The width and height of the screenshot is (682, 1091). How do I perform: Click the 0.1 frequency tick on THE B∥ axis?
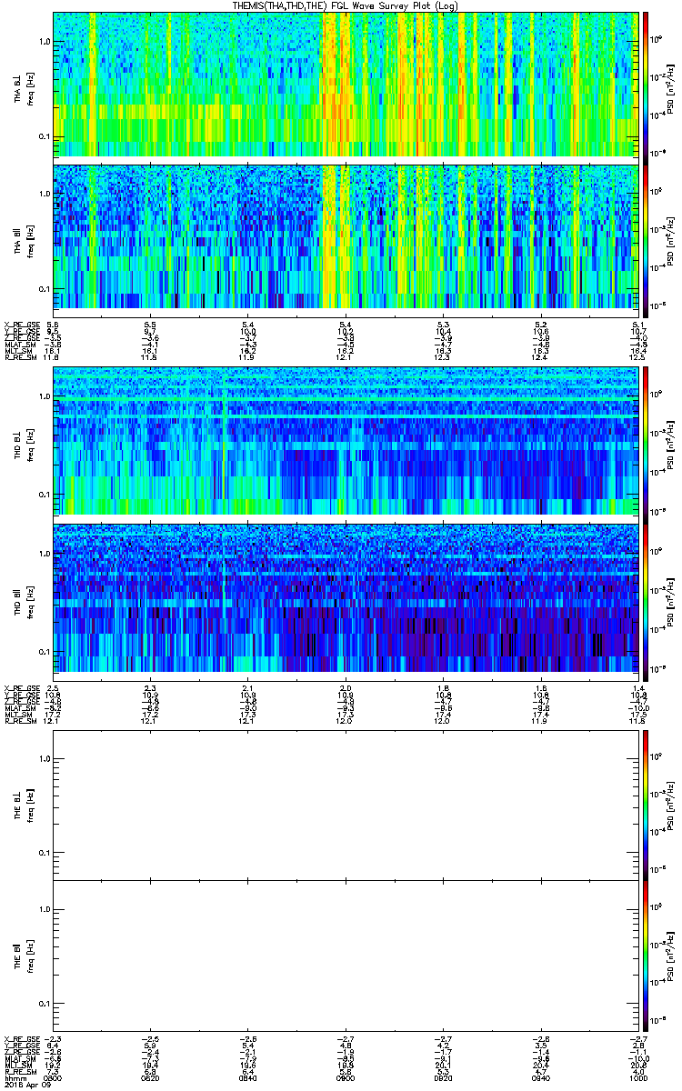pyautogui.click(x=45, y=1003)
